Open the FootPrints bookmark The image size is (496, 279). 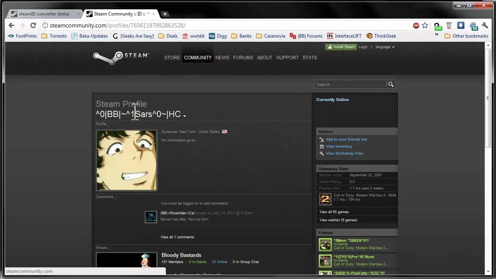22,36
